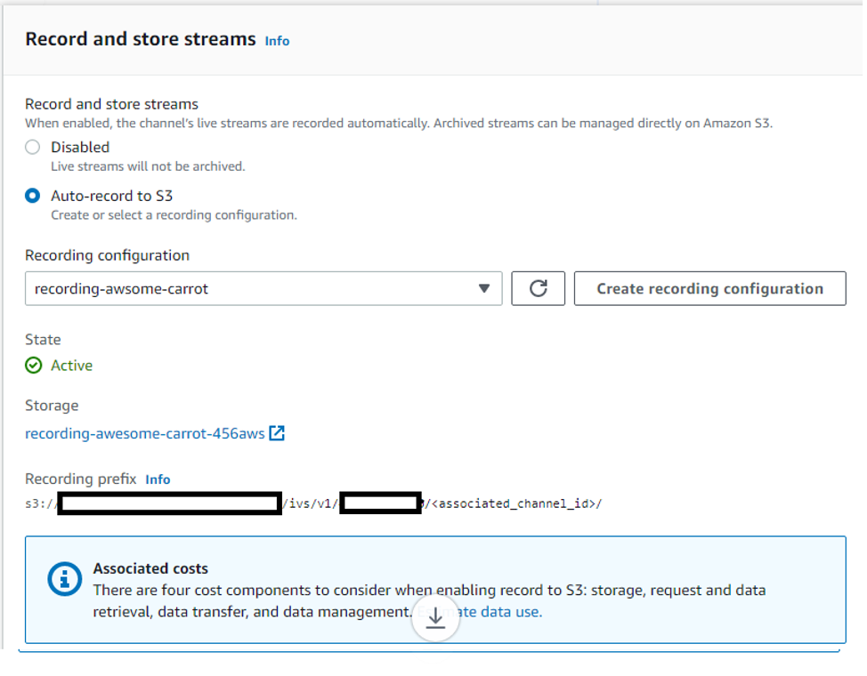This screenshot has height=676, width=867.
Task: Open the recording-awesome-carrot-456aws storage link
Action: pyautogui.click(x=142, y=433)
